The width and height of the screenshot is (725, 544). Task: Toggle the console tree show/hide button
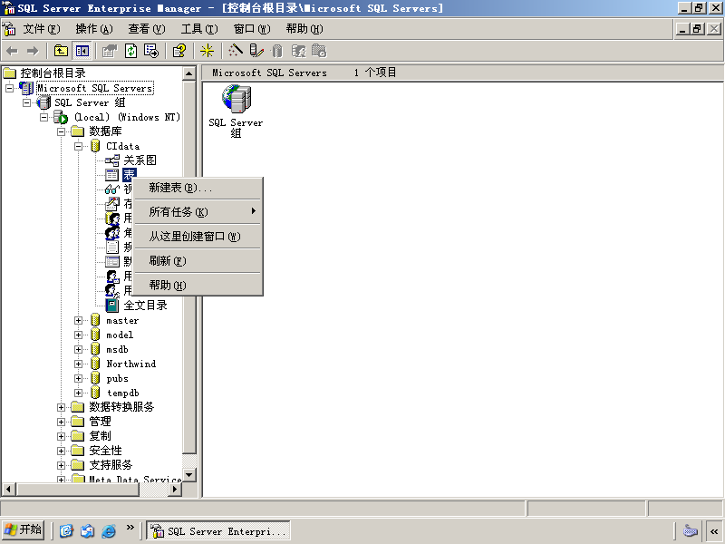[x=82, y=51]
